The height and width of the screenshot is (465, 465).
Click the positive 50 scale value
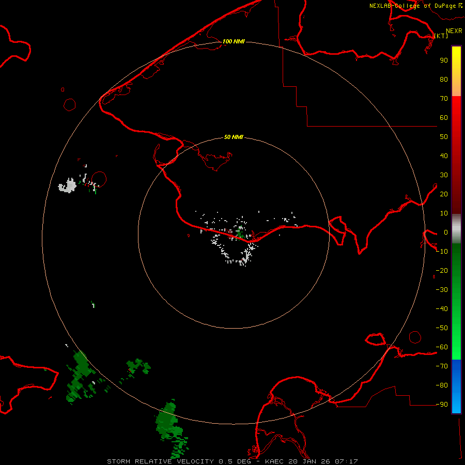point(444,137)
